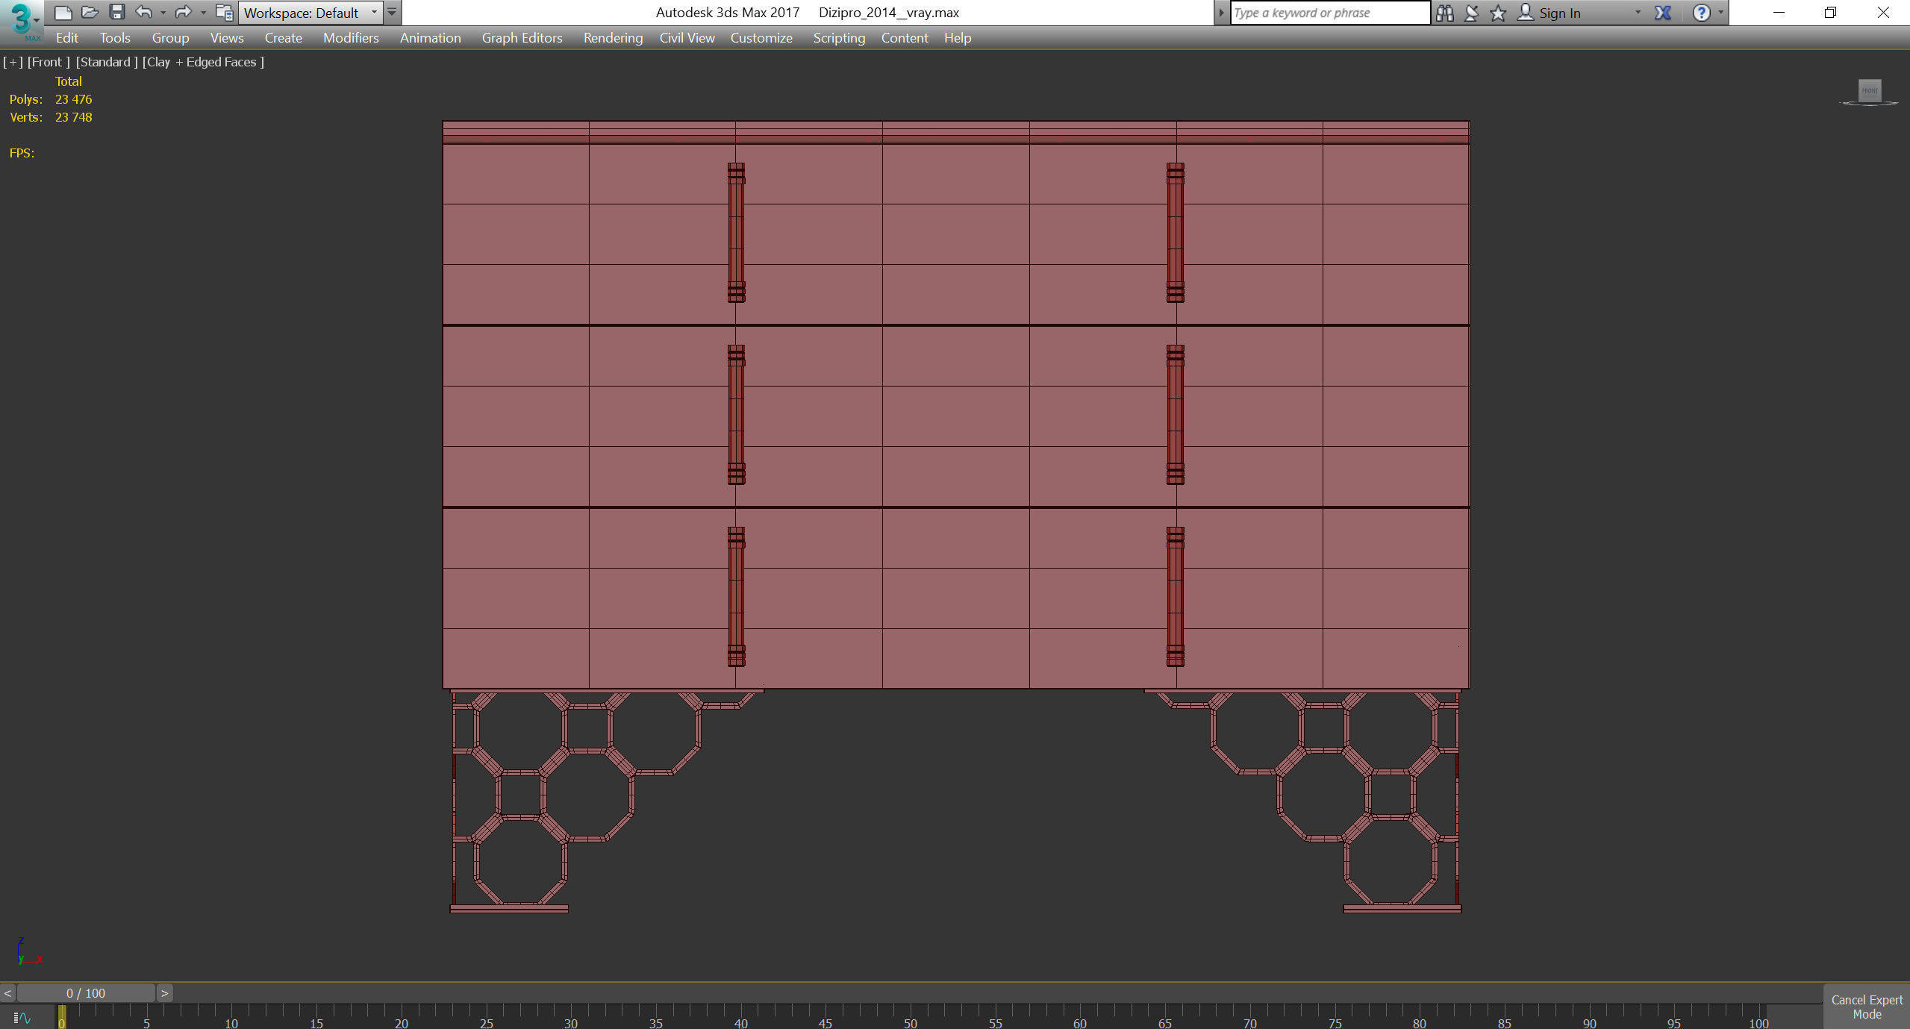1910x1029 pixels.
Task: Click Cancel Expert Mode button
Action: (1866, 1007)
